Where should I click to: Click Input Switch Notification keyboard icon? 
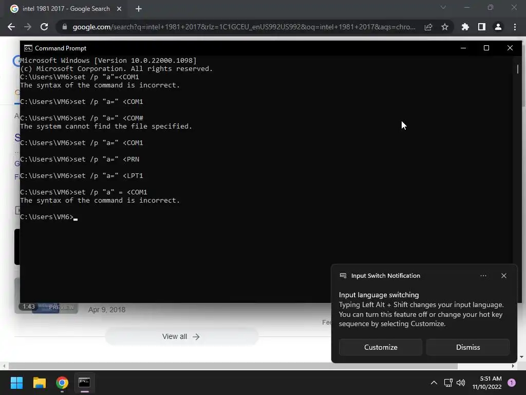pyautogui.click(x=343, y=276)
